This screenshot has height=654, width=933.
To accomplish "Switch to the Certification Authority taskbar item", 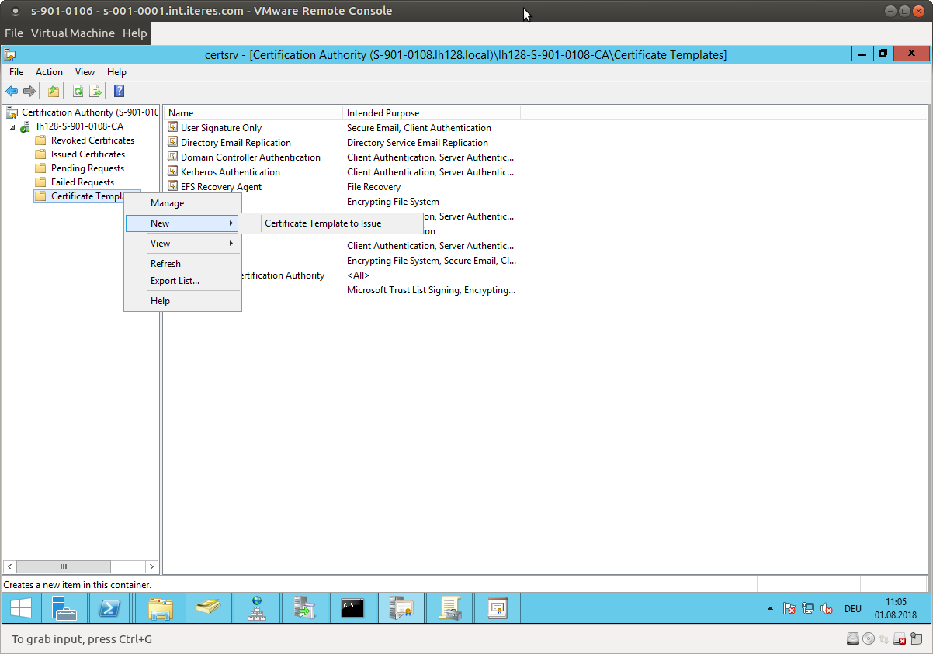I will coord(401,609).
